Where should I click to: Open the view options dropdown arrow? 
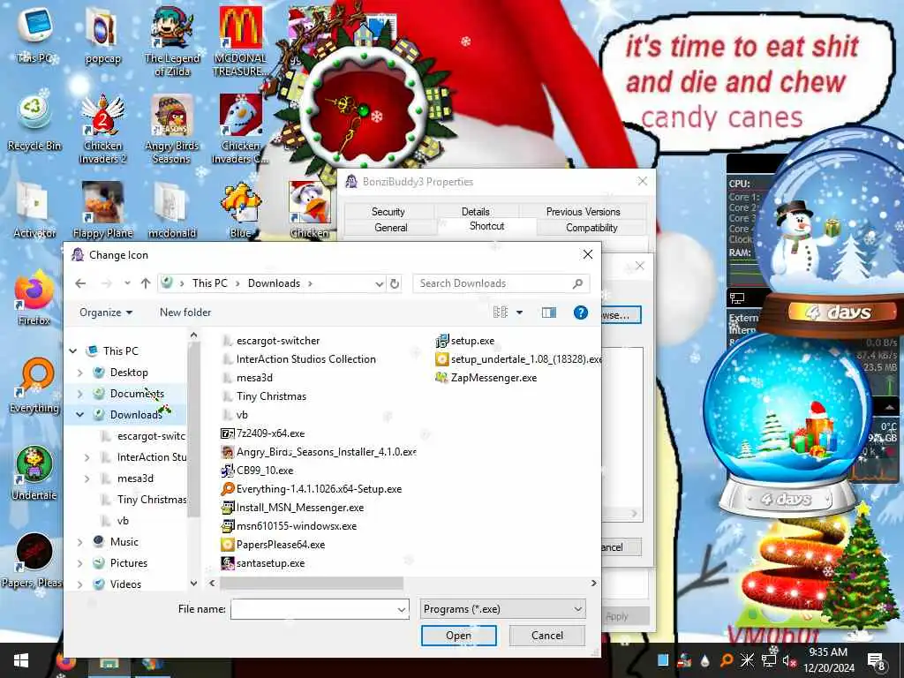tap(519, 313)
